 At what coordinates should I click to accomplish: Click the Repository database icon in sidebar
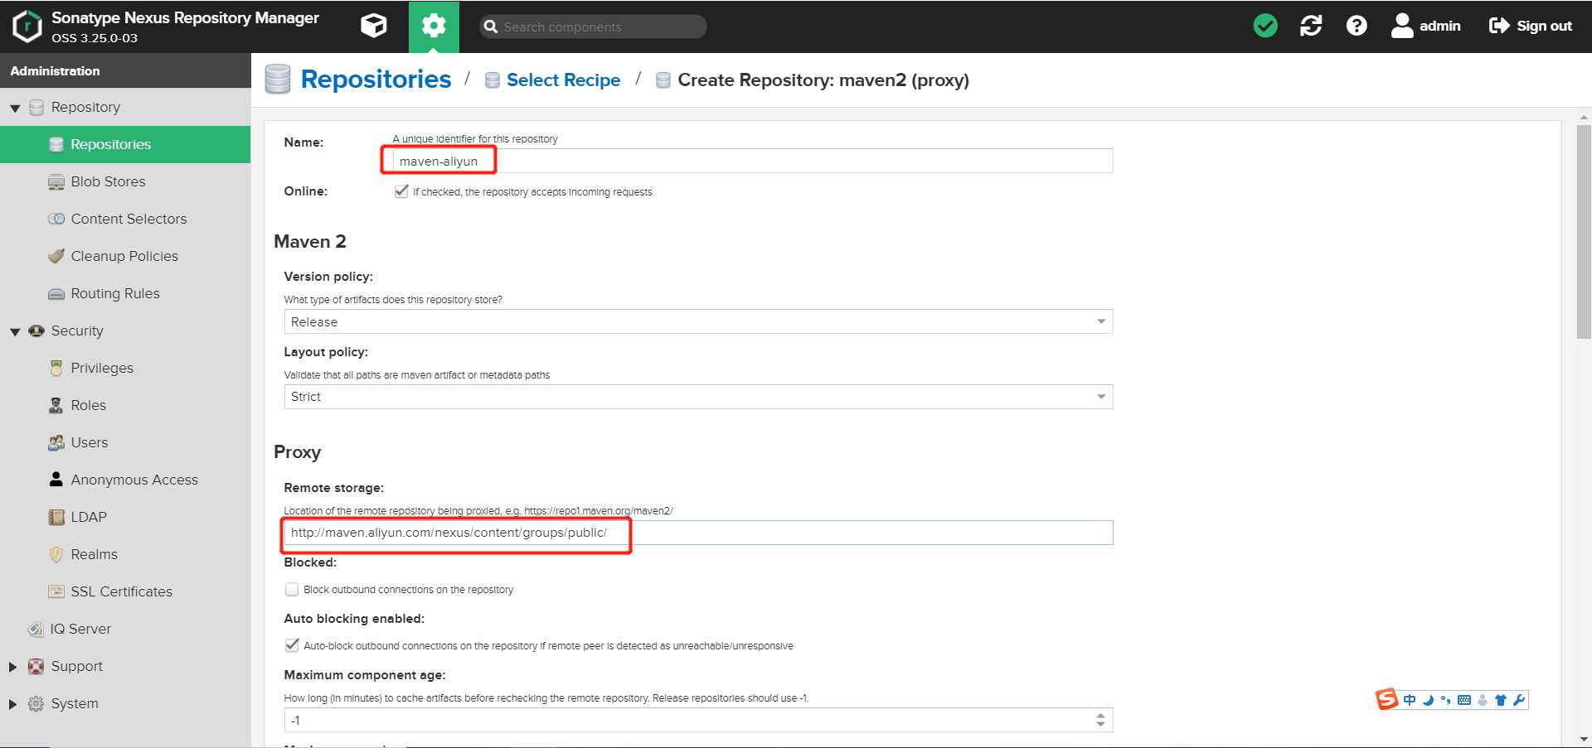(x=36, y=108)
